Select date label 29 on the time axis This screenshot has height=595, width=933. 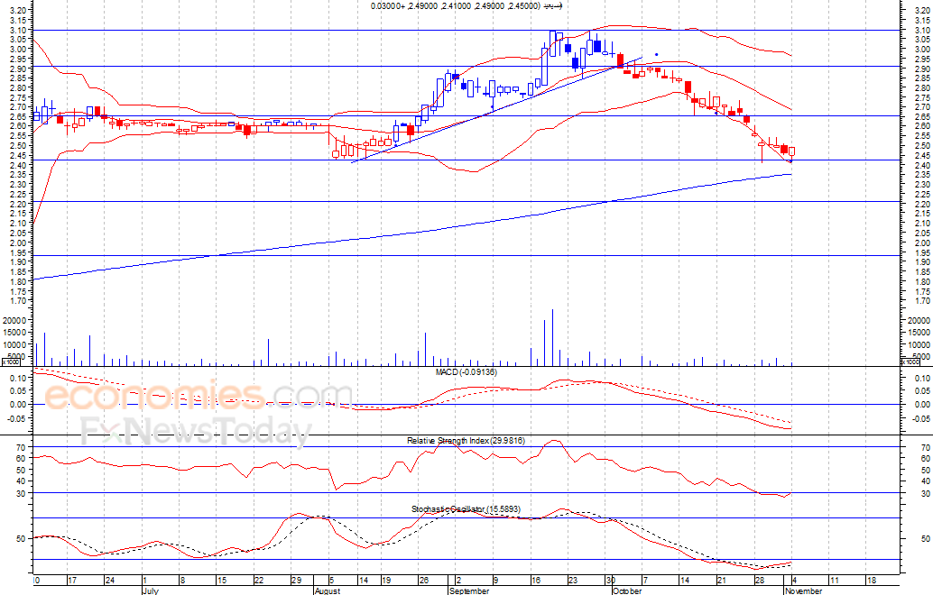(296, 581)
